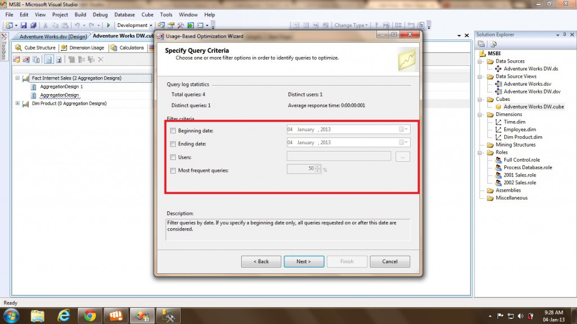Image resolution: width=577 pixels, height=324 pixels.
Task: Open the Cube menu
Action: (147, 15)
